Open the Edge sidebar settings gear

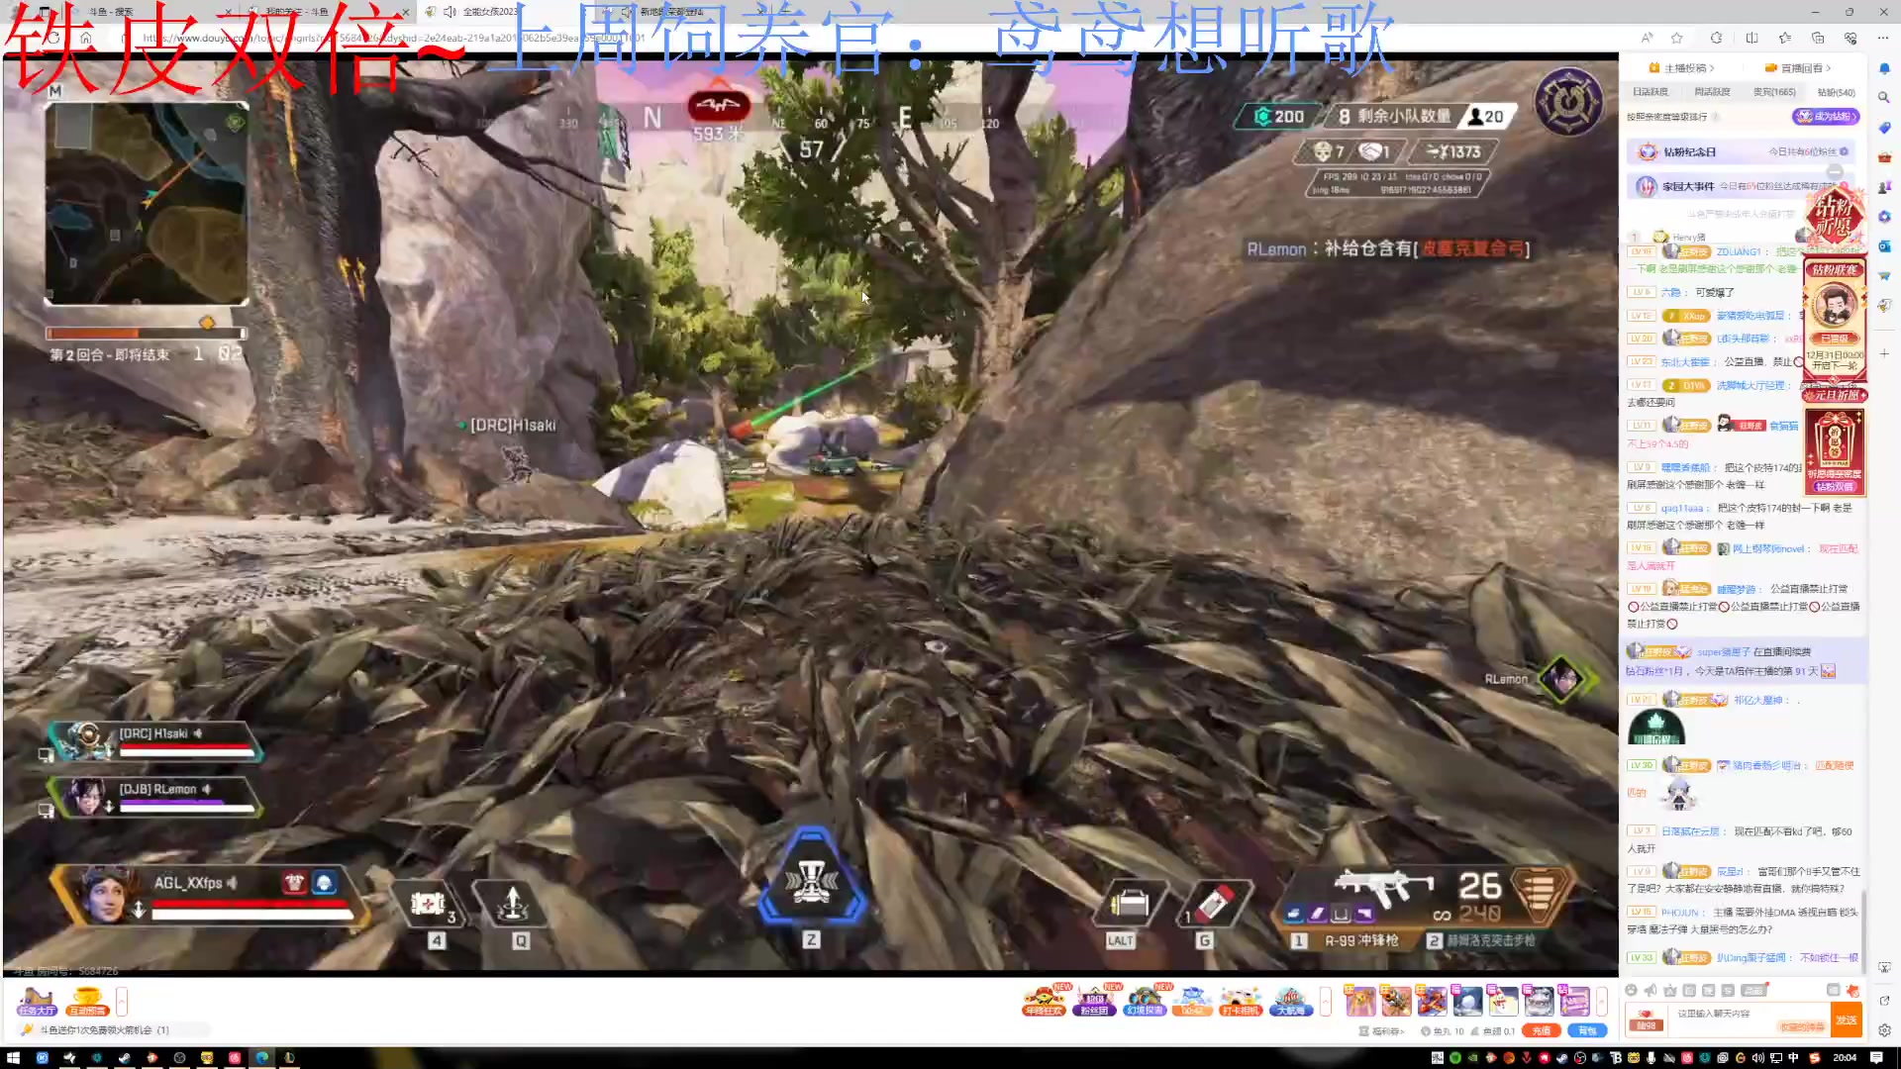[1884, 1030]
